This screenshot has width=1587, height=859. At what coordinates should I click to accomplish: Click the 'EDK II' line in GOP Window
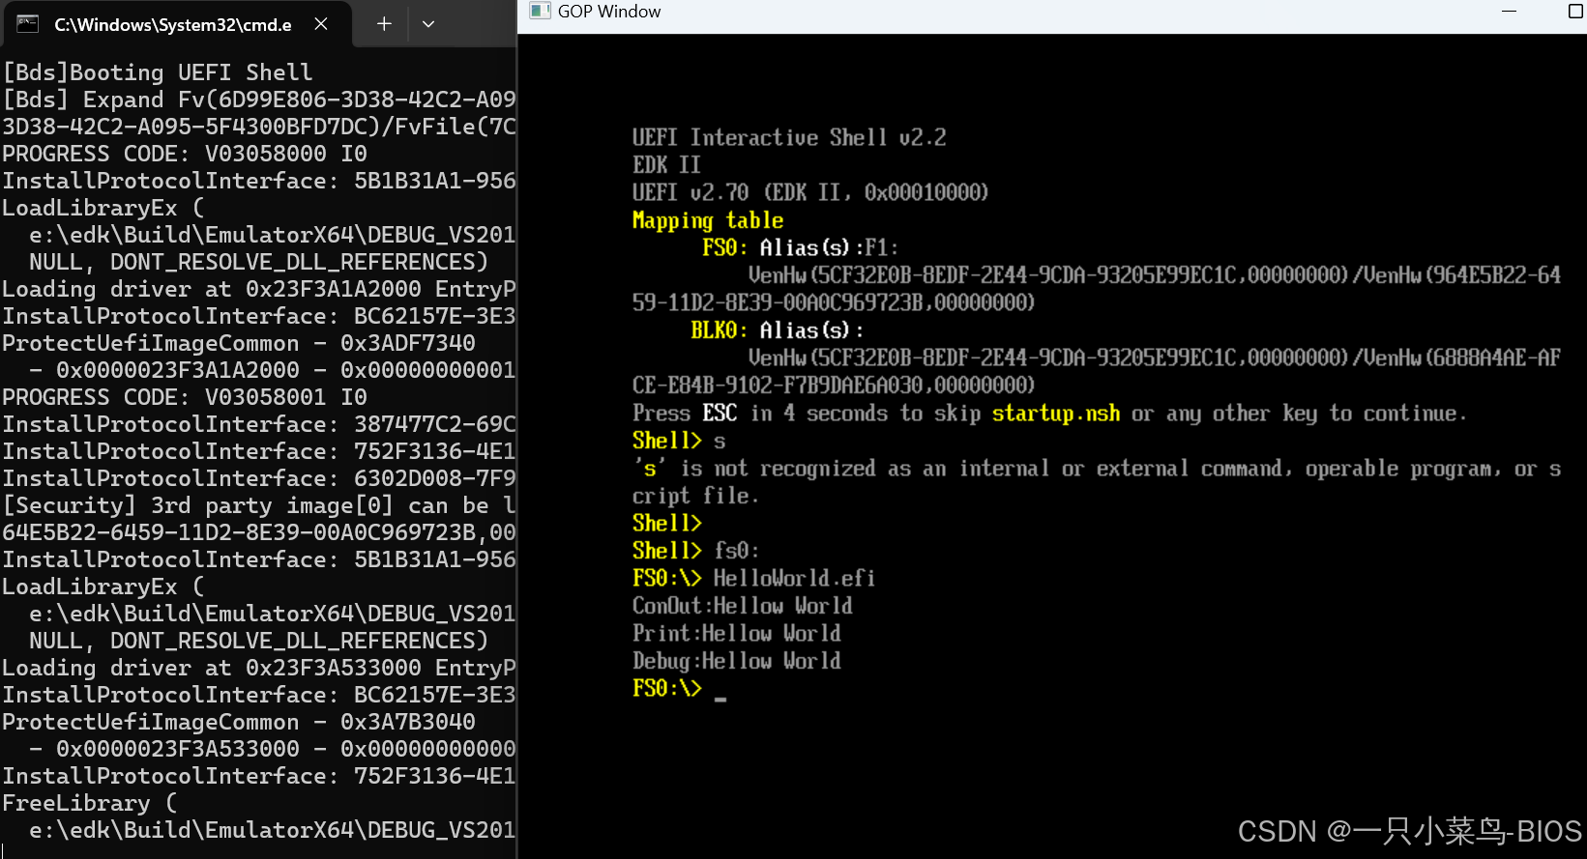[666, 165]
